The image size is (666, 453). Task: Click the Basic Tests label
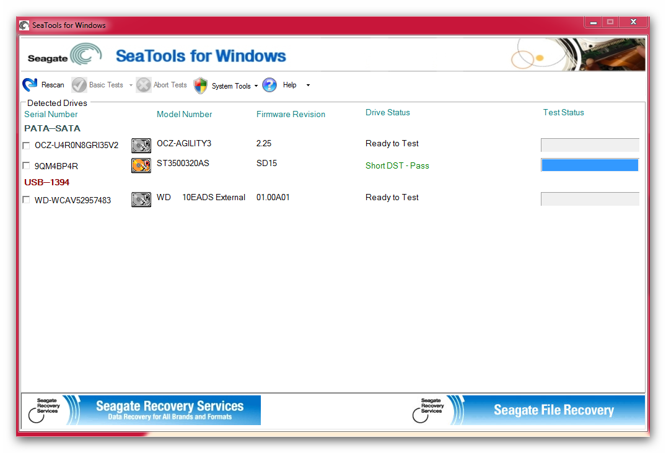point(106,85)
